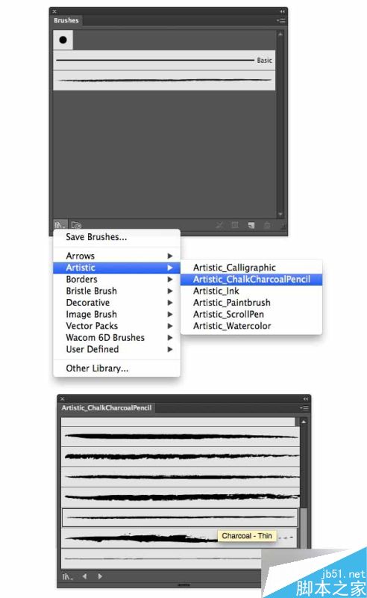This screenshot has height=598, width=367.
Task: Select the Basic brush stroke
Action: [x=164, y=61]
